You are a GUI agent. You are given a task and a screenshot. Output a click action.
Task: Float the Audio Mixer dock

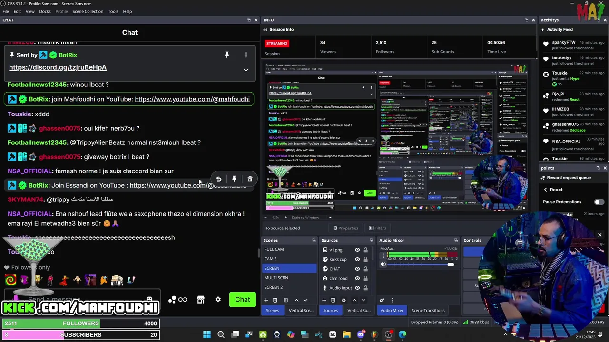pyautogui.click(x=456, y=240)
